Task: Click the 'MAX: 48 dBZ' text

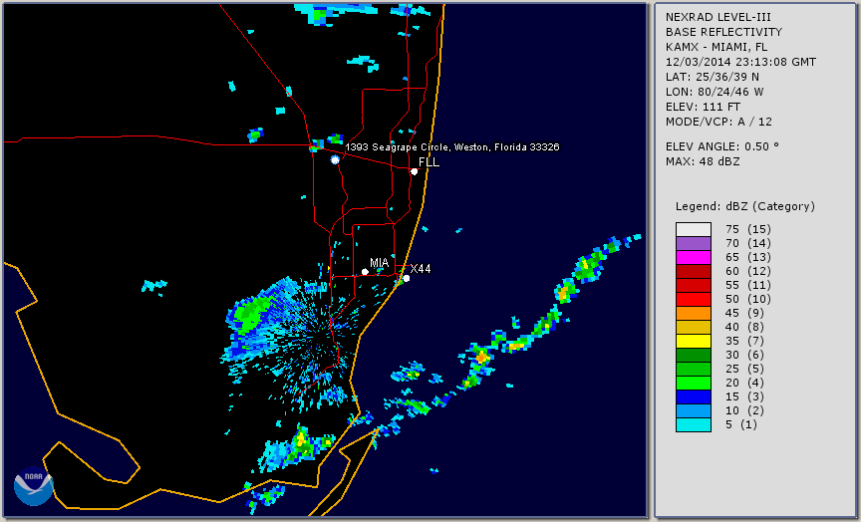Action: pyautogui.click(x=703, y=161)
